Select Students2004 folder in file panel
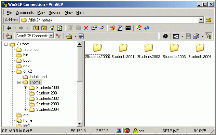216x135 pixels. click(200, 51)
